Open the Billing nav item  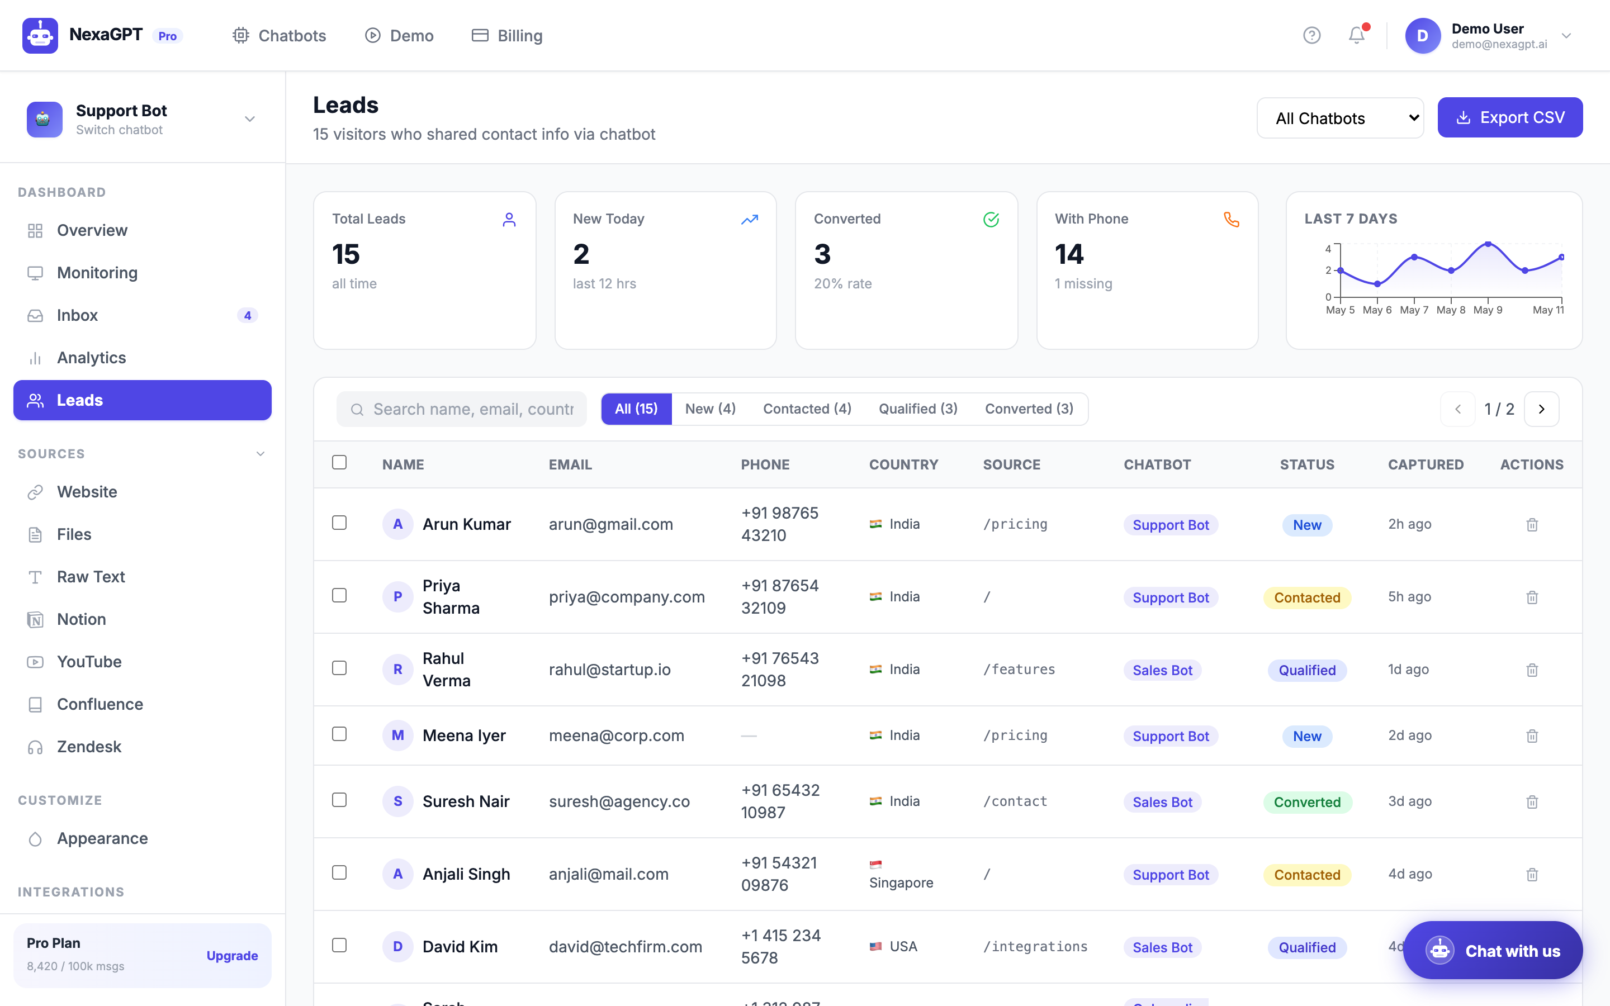[x=507, y=36]
